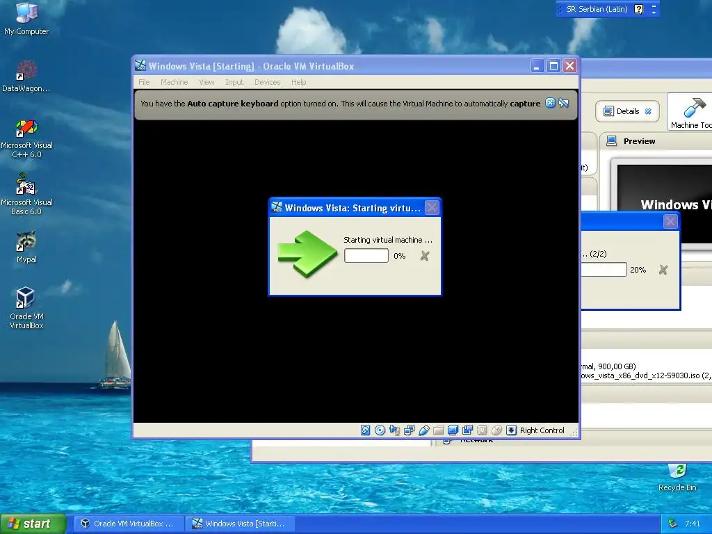
Task: Click the Windows Vista preview thumbnail
Action: click(664, 204)
